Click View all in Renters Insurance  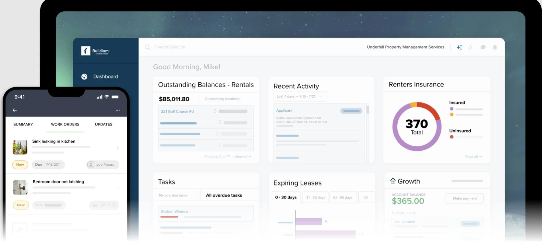[474, 156]
